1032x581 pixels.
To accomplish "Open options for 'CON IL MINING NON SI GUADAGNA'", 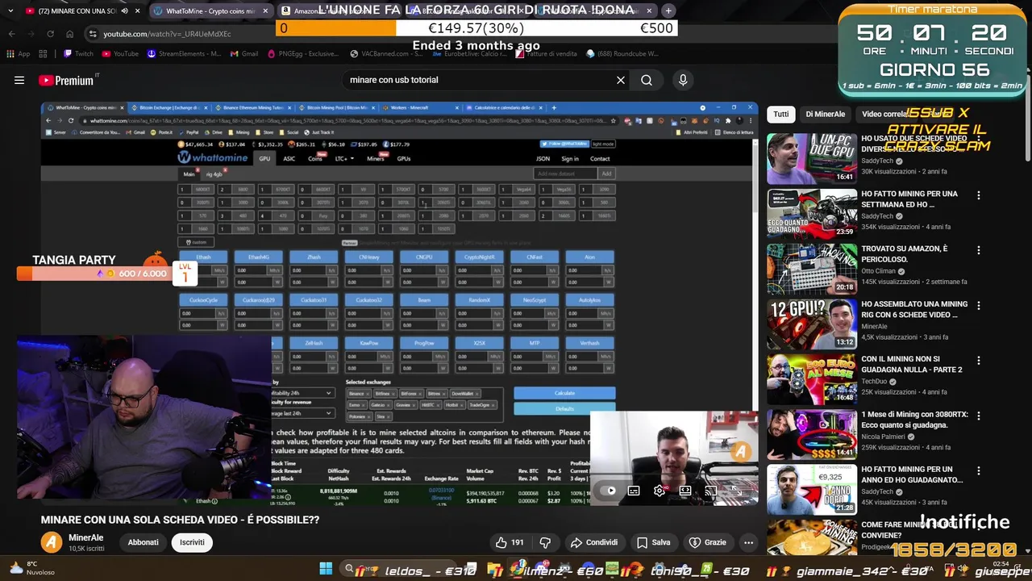I will point(979,361).
